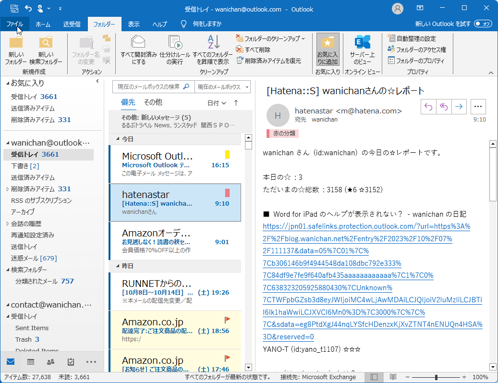Undo using the quick access toolbar

point(28,9)
